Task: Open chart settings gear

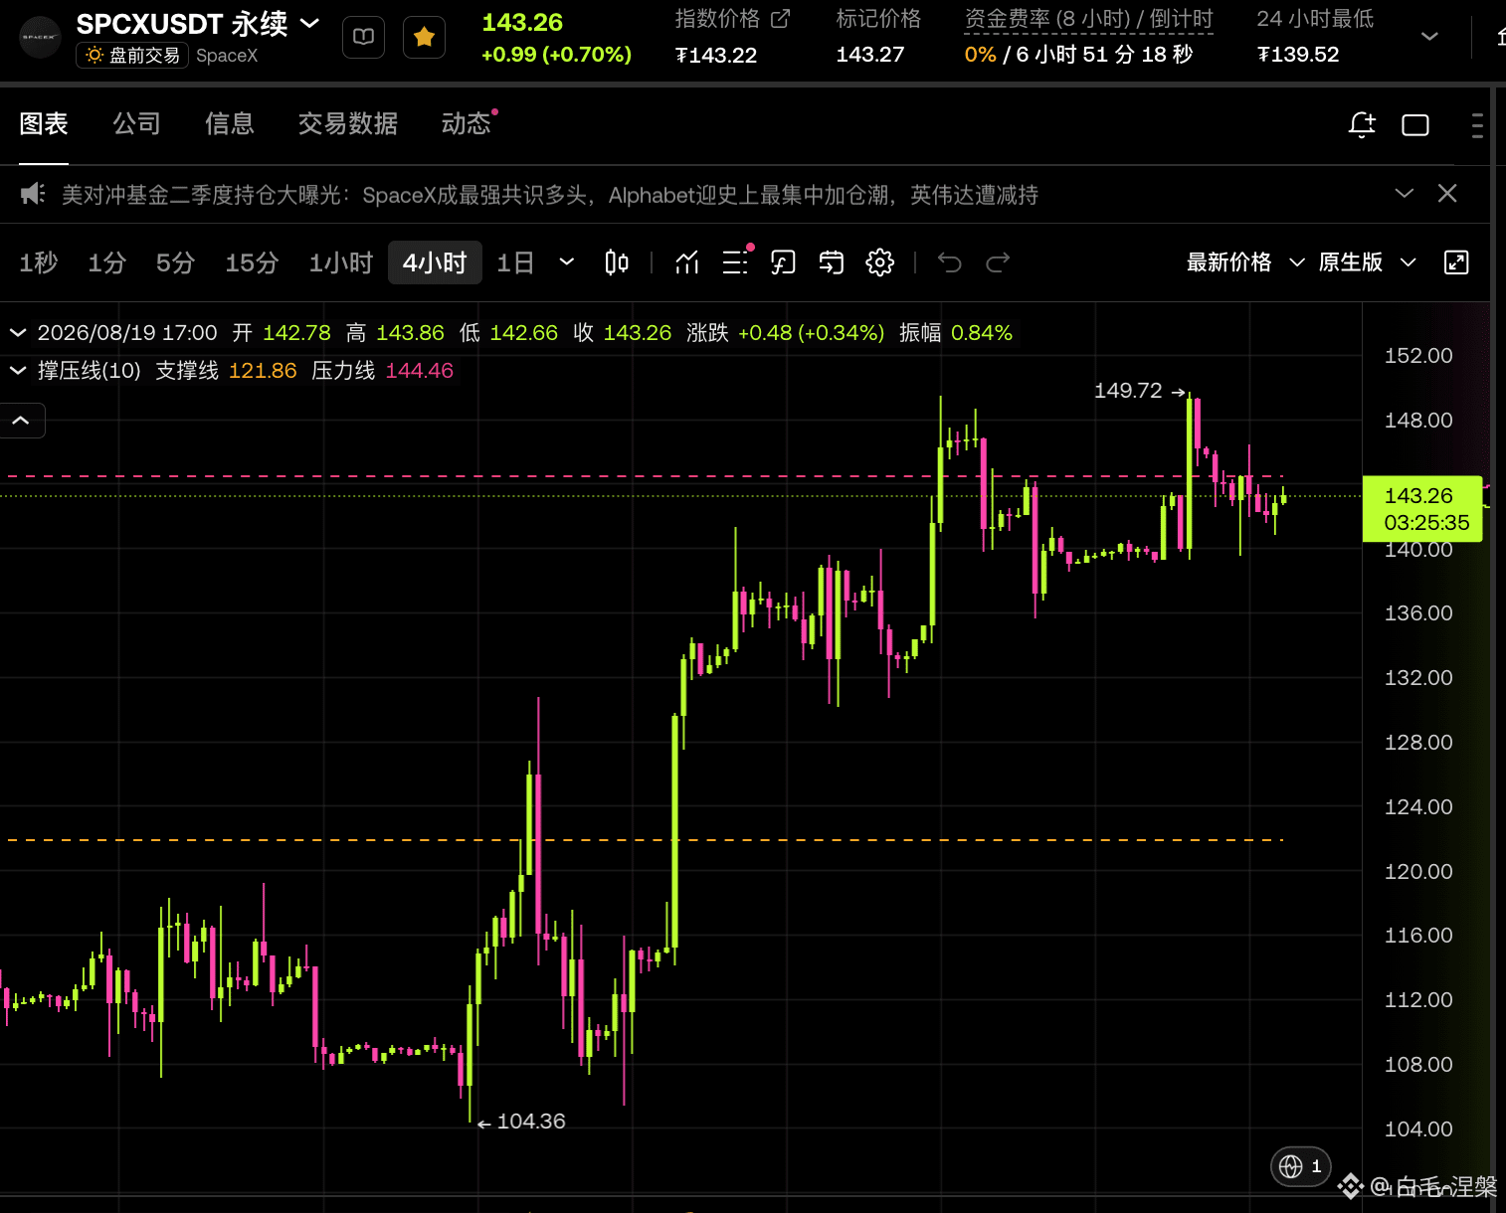Action: pos(879,262)
